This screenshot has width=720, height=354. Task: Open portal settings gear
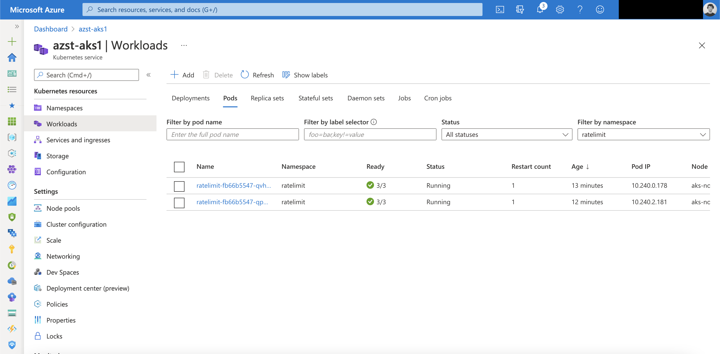(x=559, y=10)
